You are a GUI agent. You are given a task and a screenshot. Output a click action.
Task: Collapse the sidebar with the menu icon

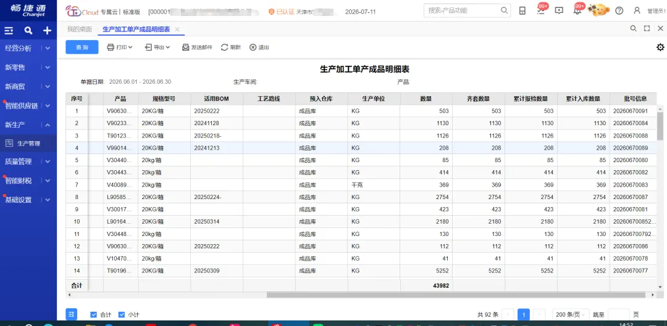tap(9, 31)
